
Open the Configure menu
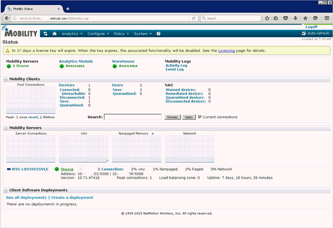tap(98, 34)
